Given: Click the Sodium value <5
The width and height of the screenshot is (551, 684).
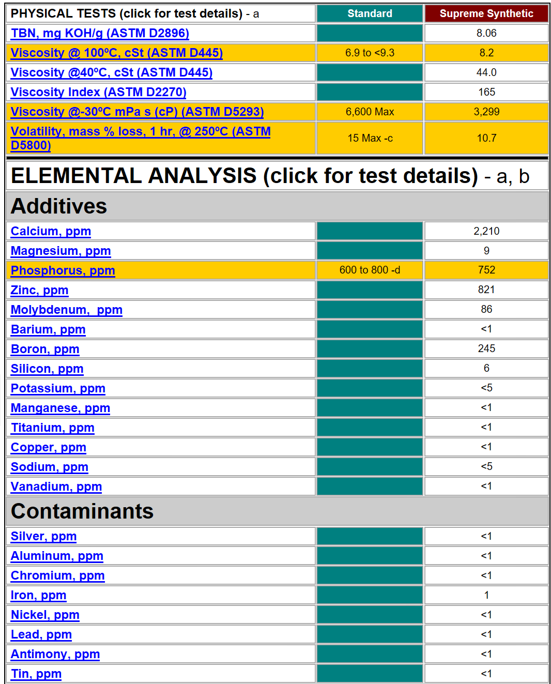Looking at the screenshot, I should [x=486, y=467].
